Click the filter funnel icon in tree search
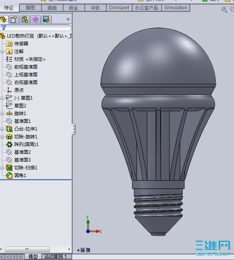This screenshot has width=234, height=260. [3, 28]
